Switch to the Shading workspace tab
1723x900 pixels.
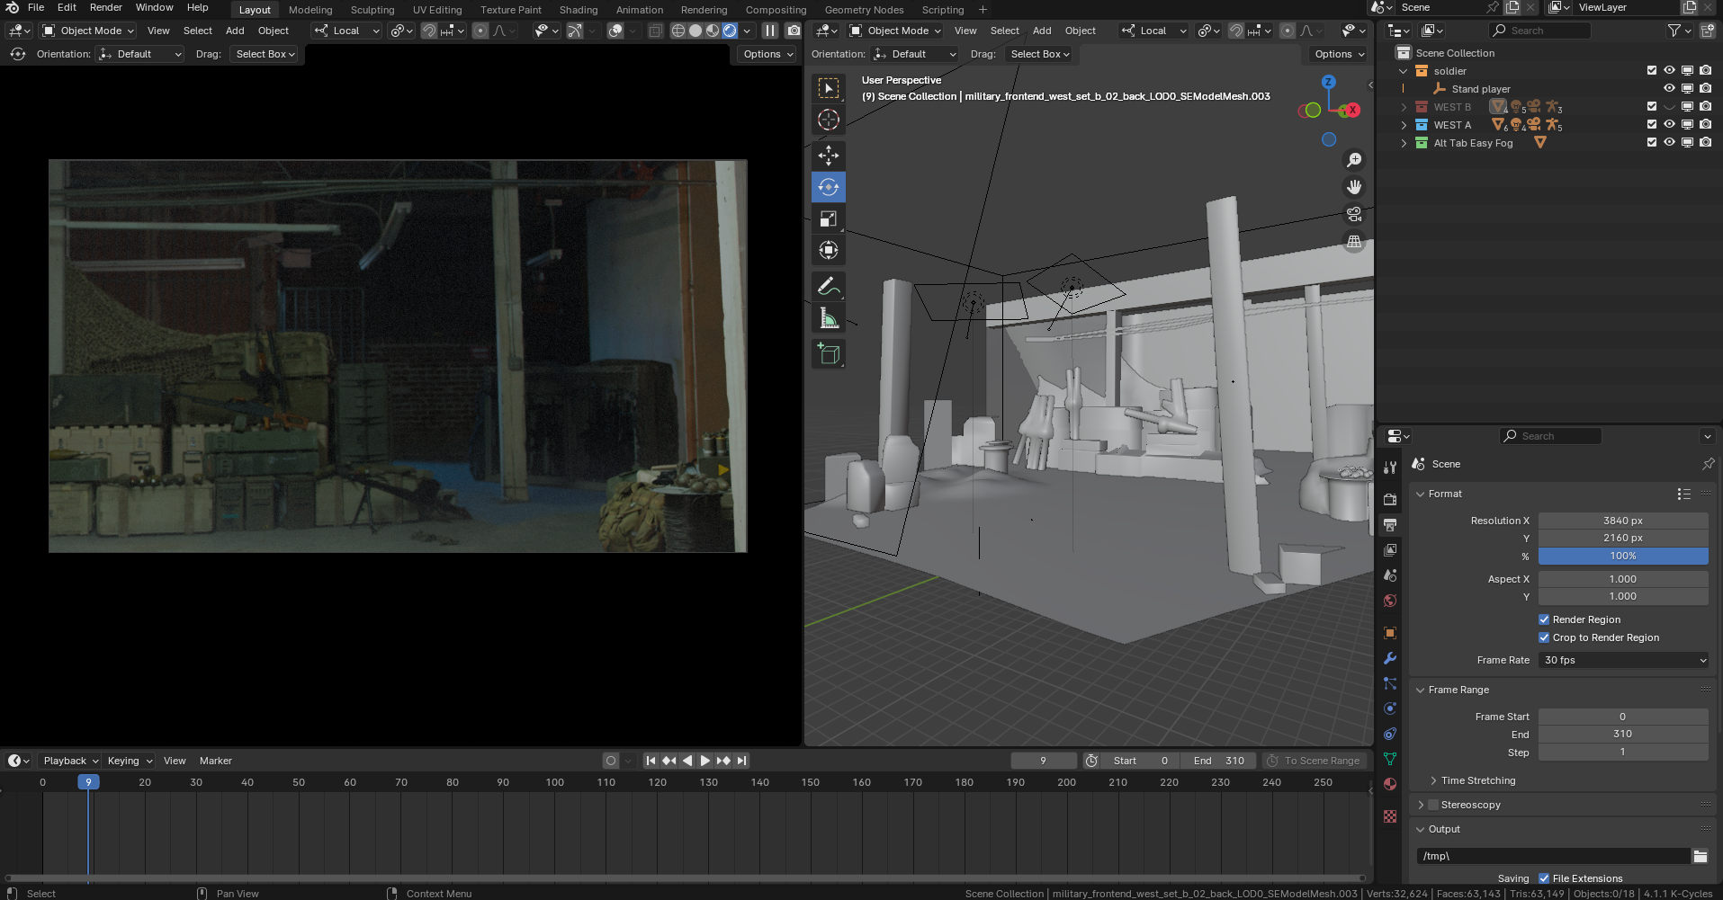579,10
